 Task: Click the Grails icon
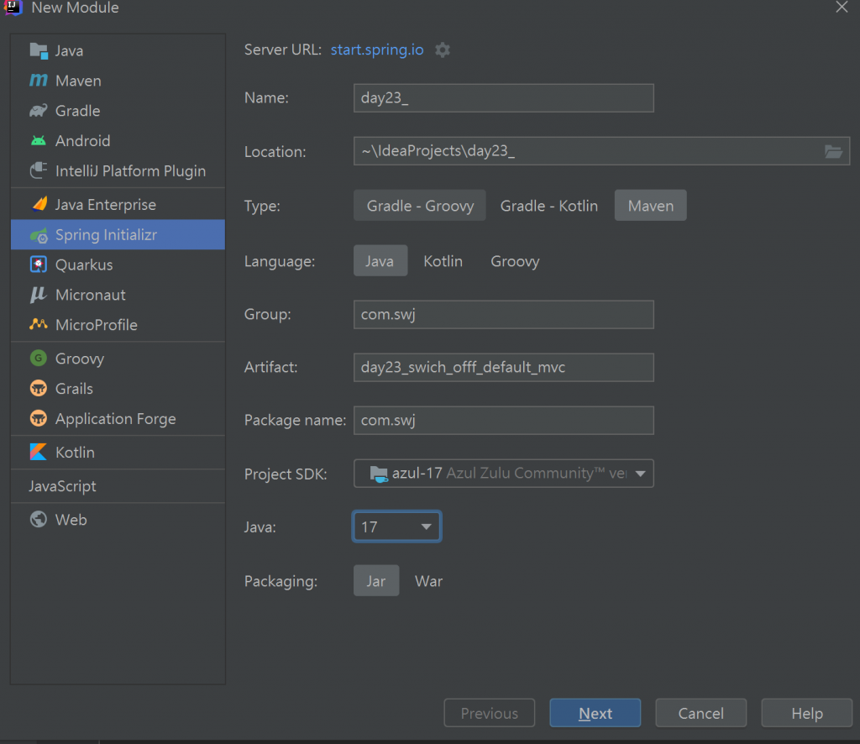pyautogui.click(x=39, y=388)
